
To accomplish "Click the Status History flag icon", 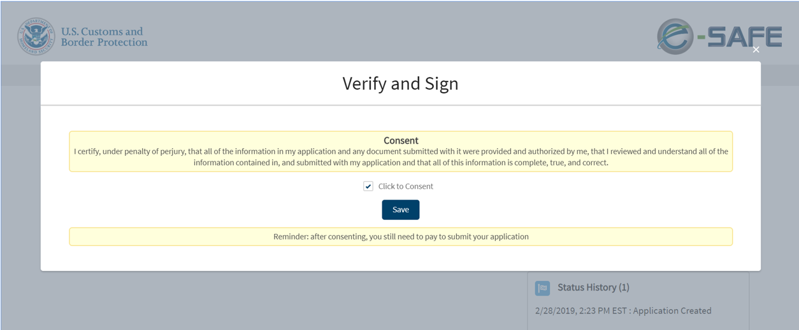I will point(542,288).
